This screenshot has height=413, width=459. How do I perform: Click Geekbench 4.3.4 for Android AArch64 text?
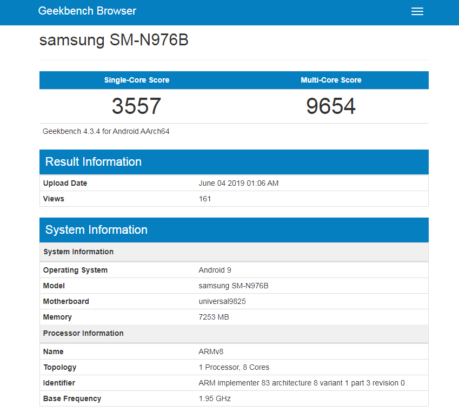point(106,132)
